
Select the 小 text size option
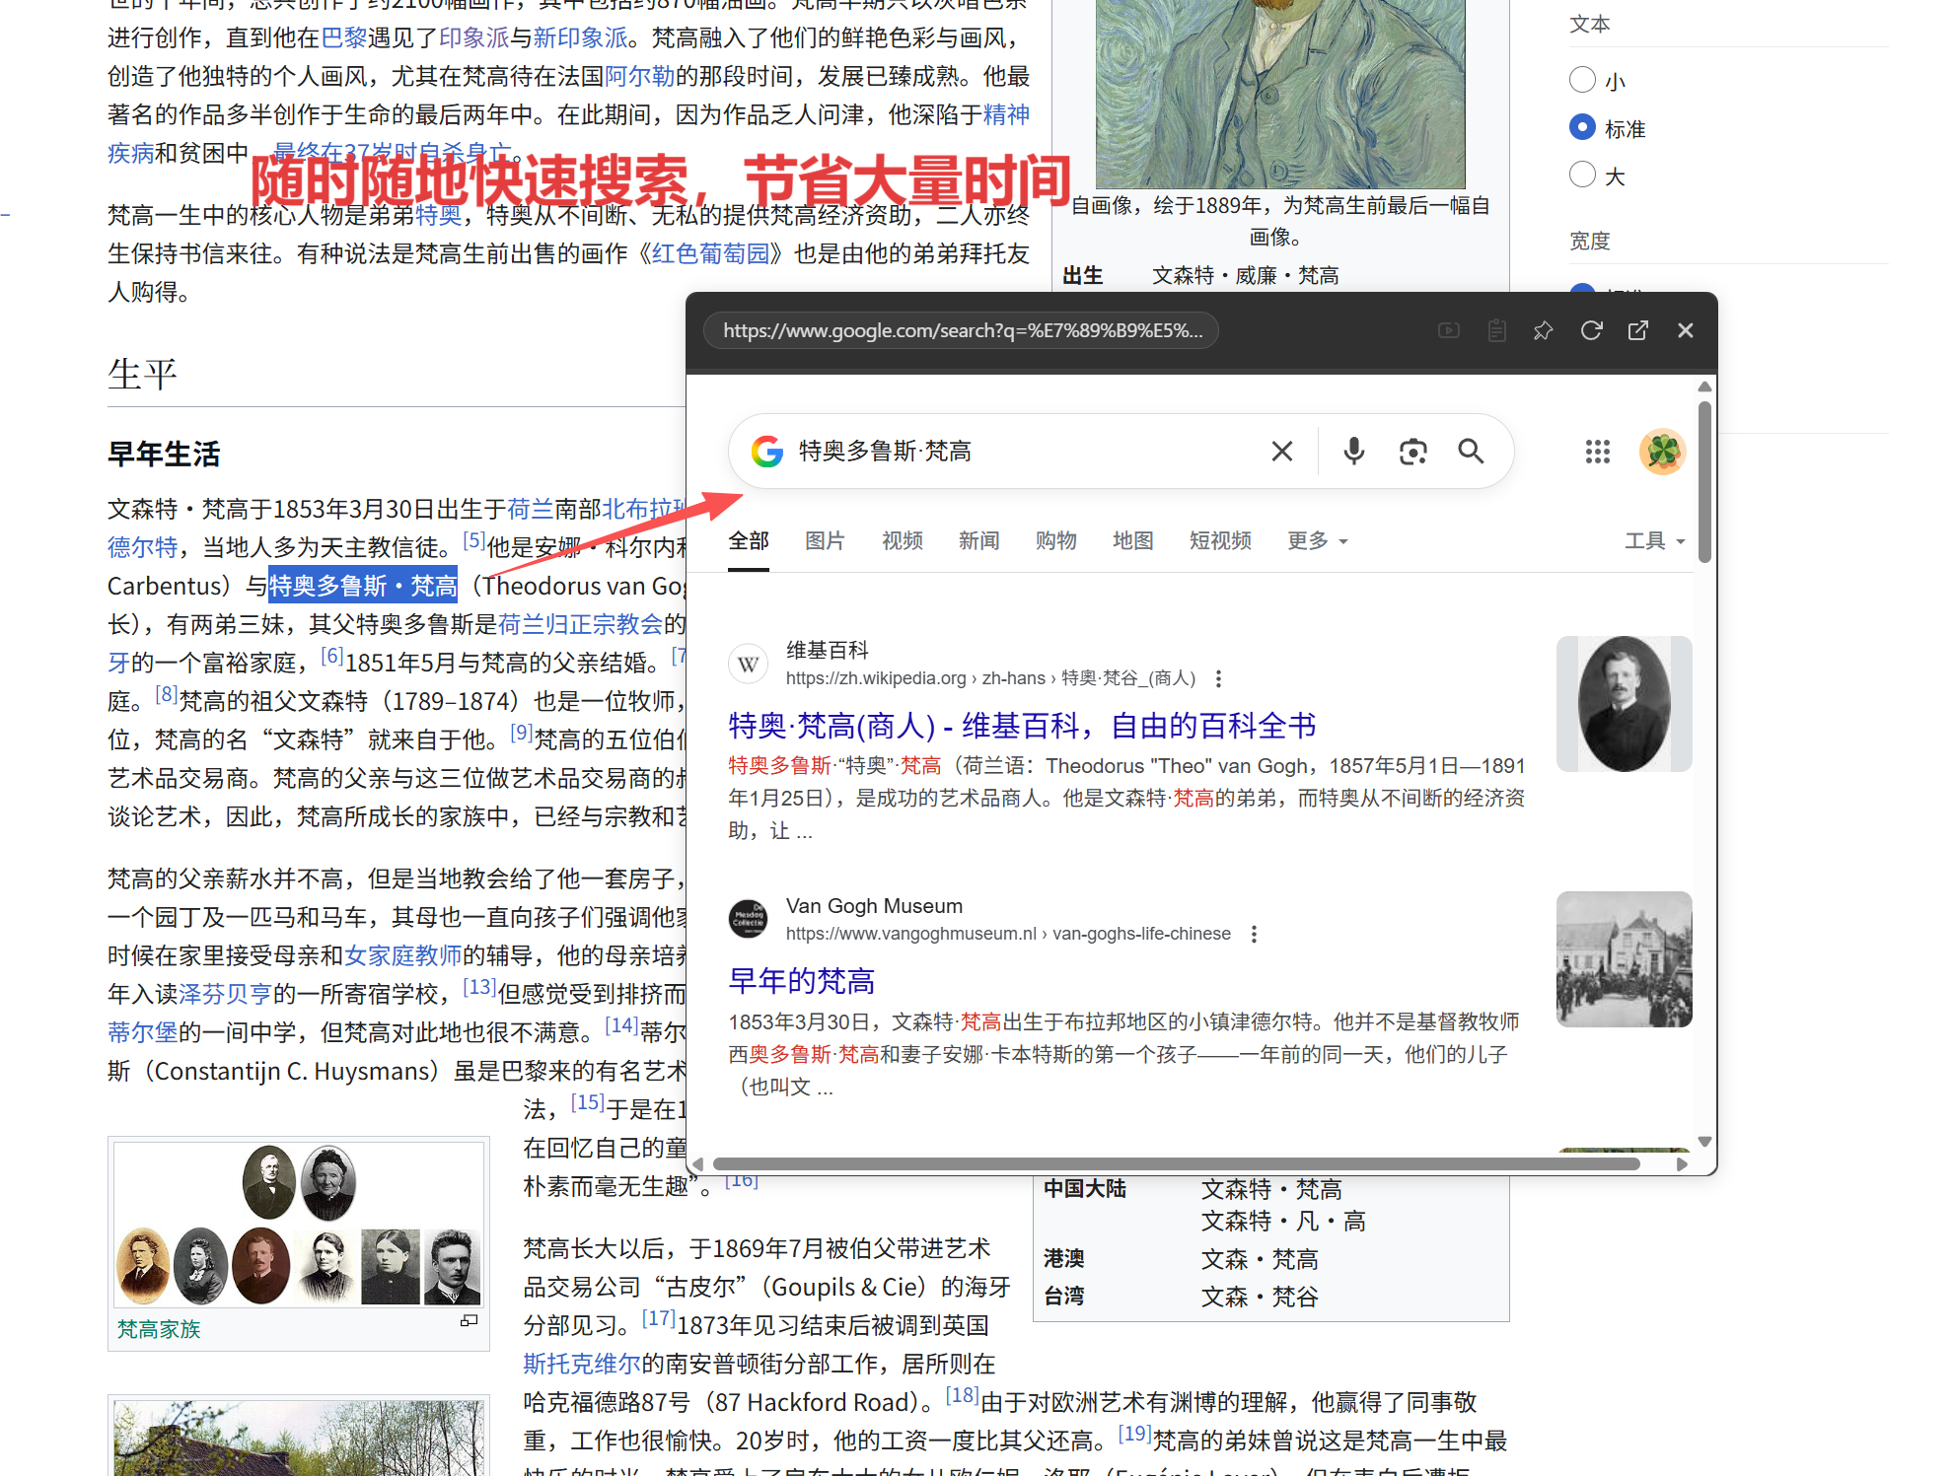tap(1582, 80)
